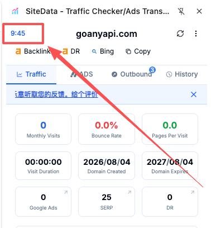This screenshot has width=211, height=228.
Task: Open the three-dot more options menu
Action: (196, 34)
